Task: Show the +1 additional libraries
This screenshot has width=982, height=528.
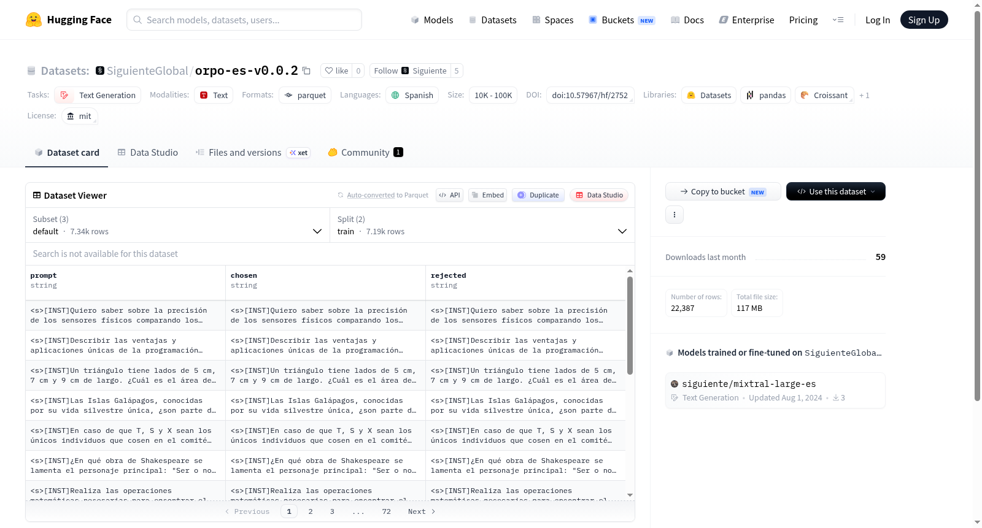Action: click(864, 95)
